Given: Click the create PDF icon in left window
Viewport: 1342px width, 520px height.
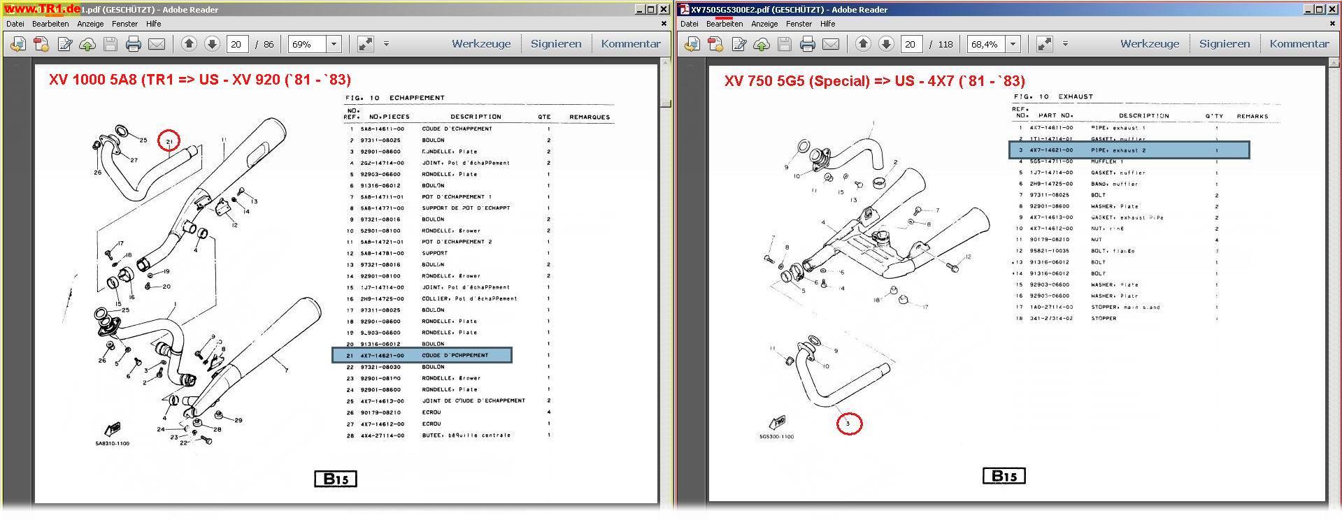Looking at the screenshot, I should click(x=18, y=44).
